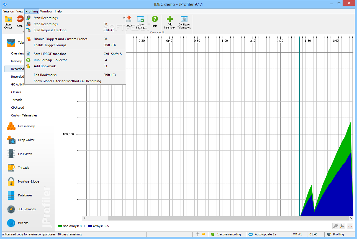Select Custom Telemetries view

pyautogui.click(x=24, y=115)
